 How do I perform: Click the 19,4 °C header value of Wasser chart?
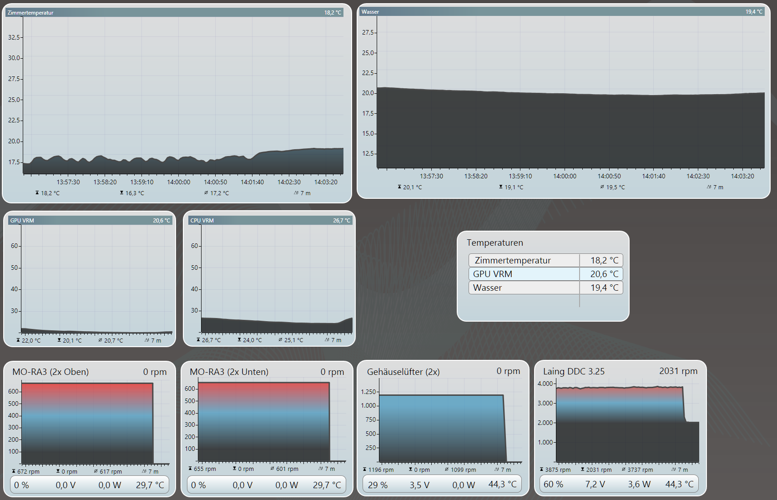coord(754,12)
